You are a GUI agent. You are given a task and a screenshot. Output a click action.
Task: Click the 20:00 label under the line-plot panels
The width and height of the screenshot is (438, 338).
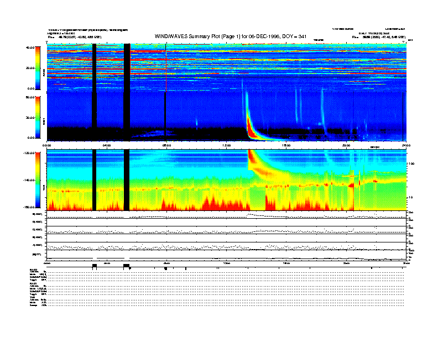point(346,263)
